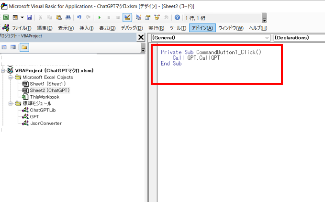
Task: Open the 表示(V) menu
Action: coord(66,28)
